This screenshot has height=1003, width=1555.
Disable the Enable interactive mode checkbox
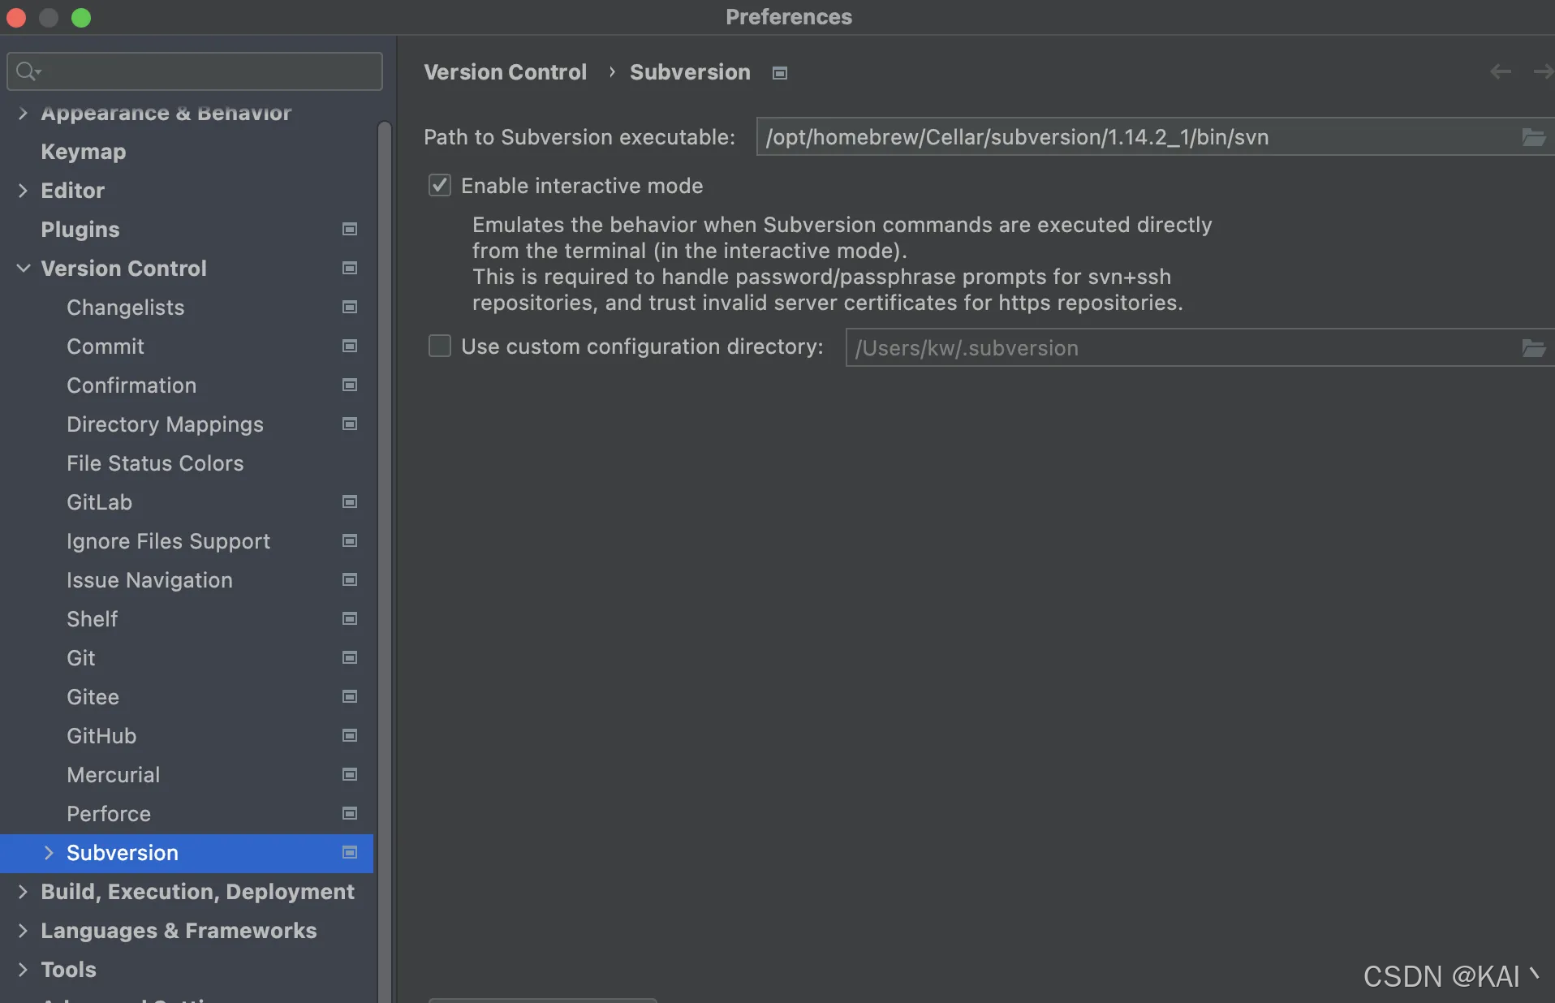[440, 185]
